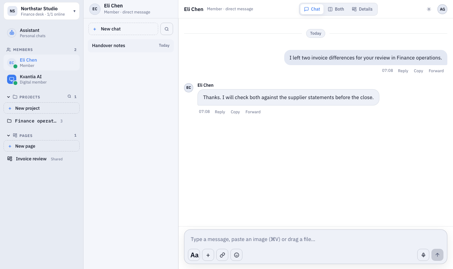Start voice input with the microphone
Viewport: 453px width, 269px height.
pyautogui.click(x=423, y=255)
